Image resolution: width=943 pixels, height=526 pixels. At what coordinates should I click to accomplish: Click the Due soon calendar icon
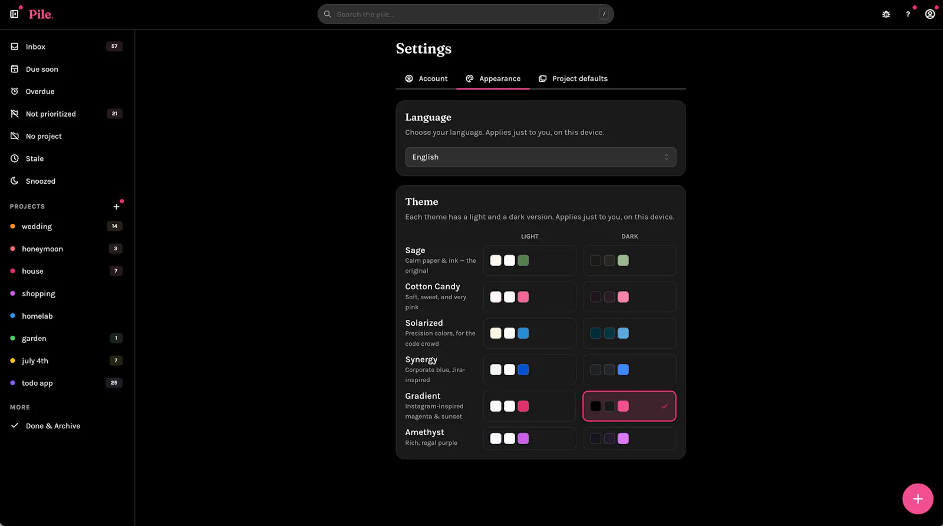(x=15, y=69)
